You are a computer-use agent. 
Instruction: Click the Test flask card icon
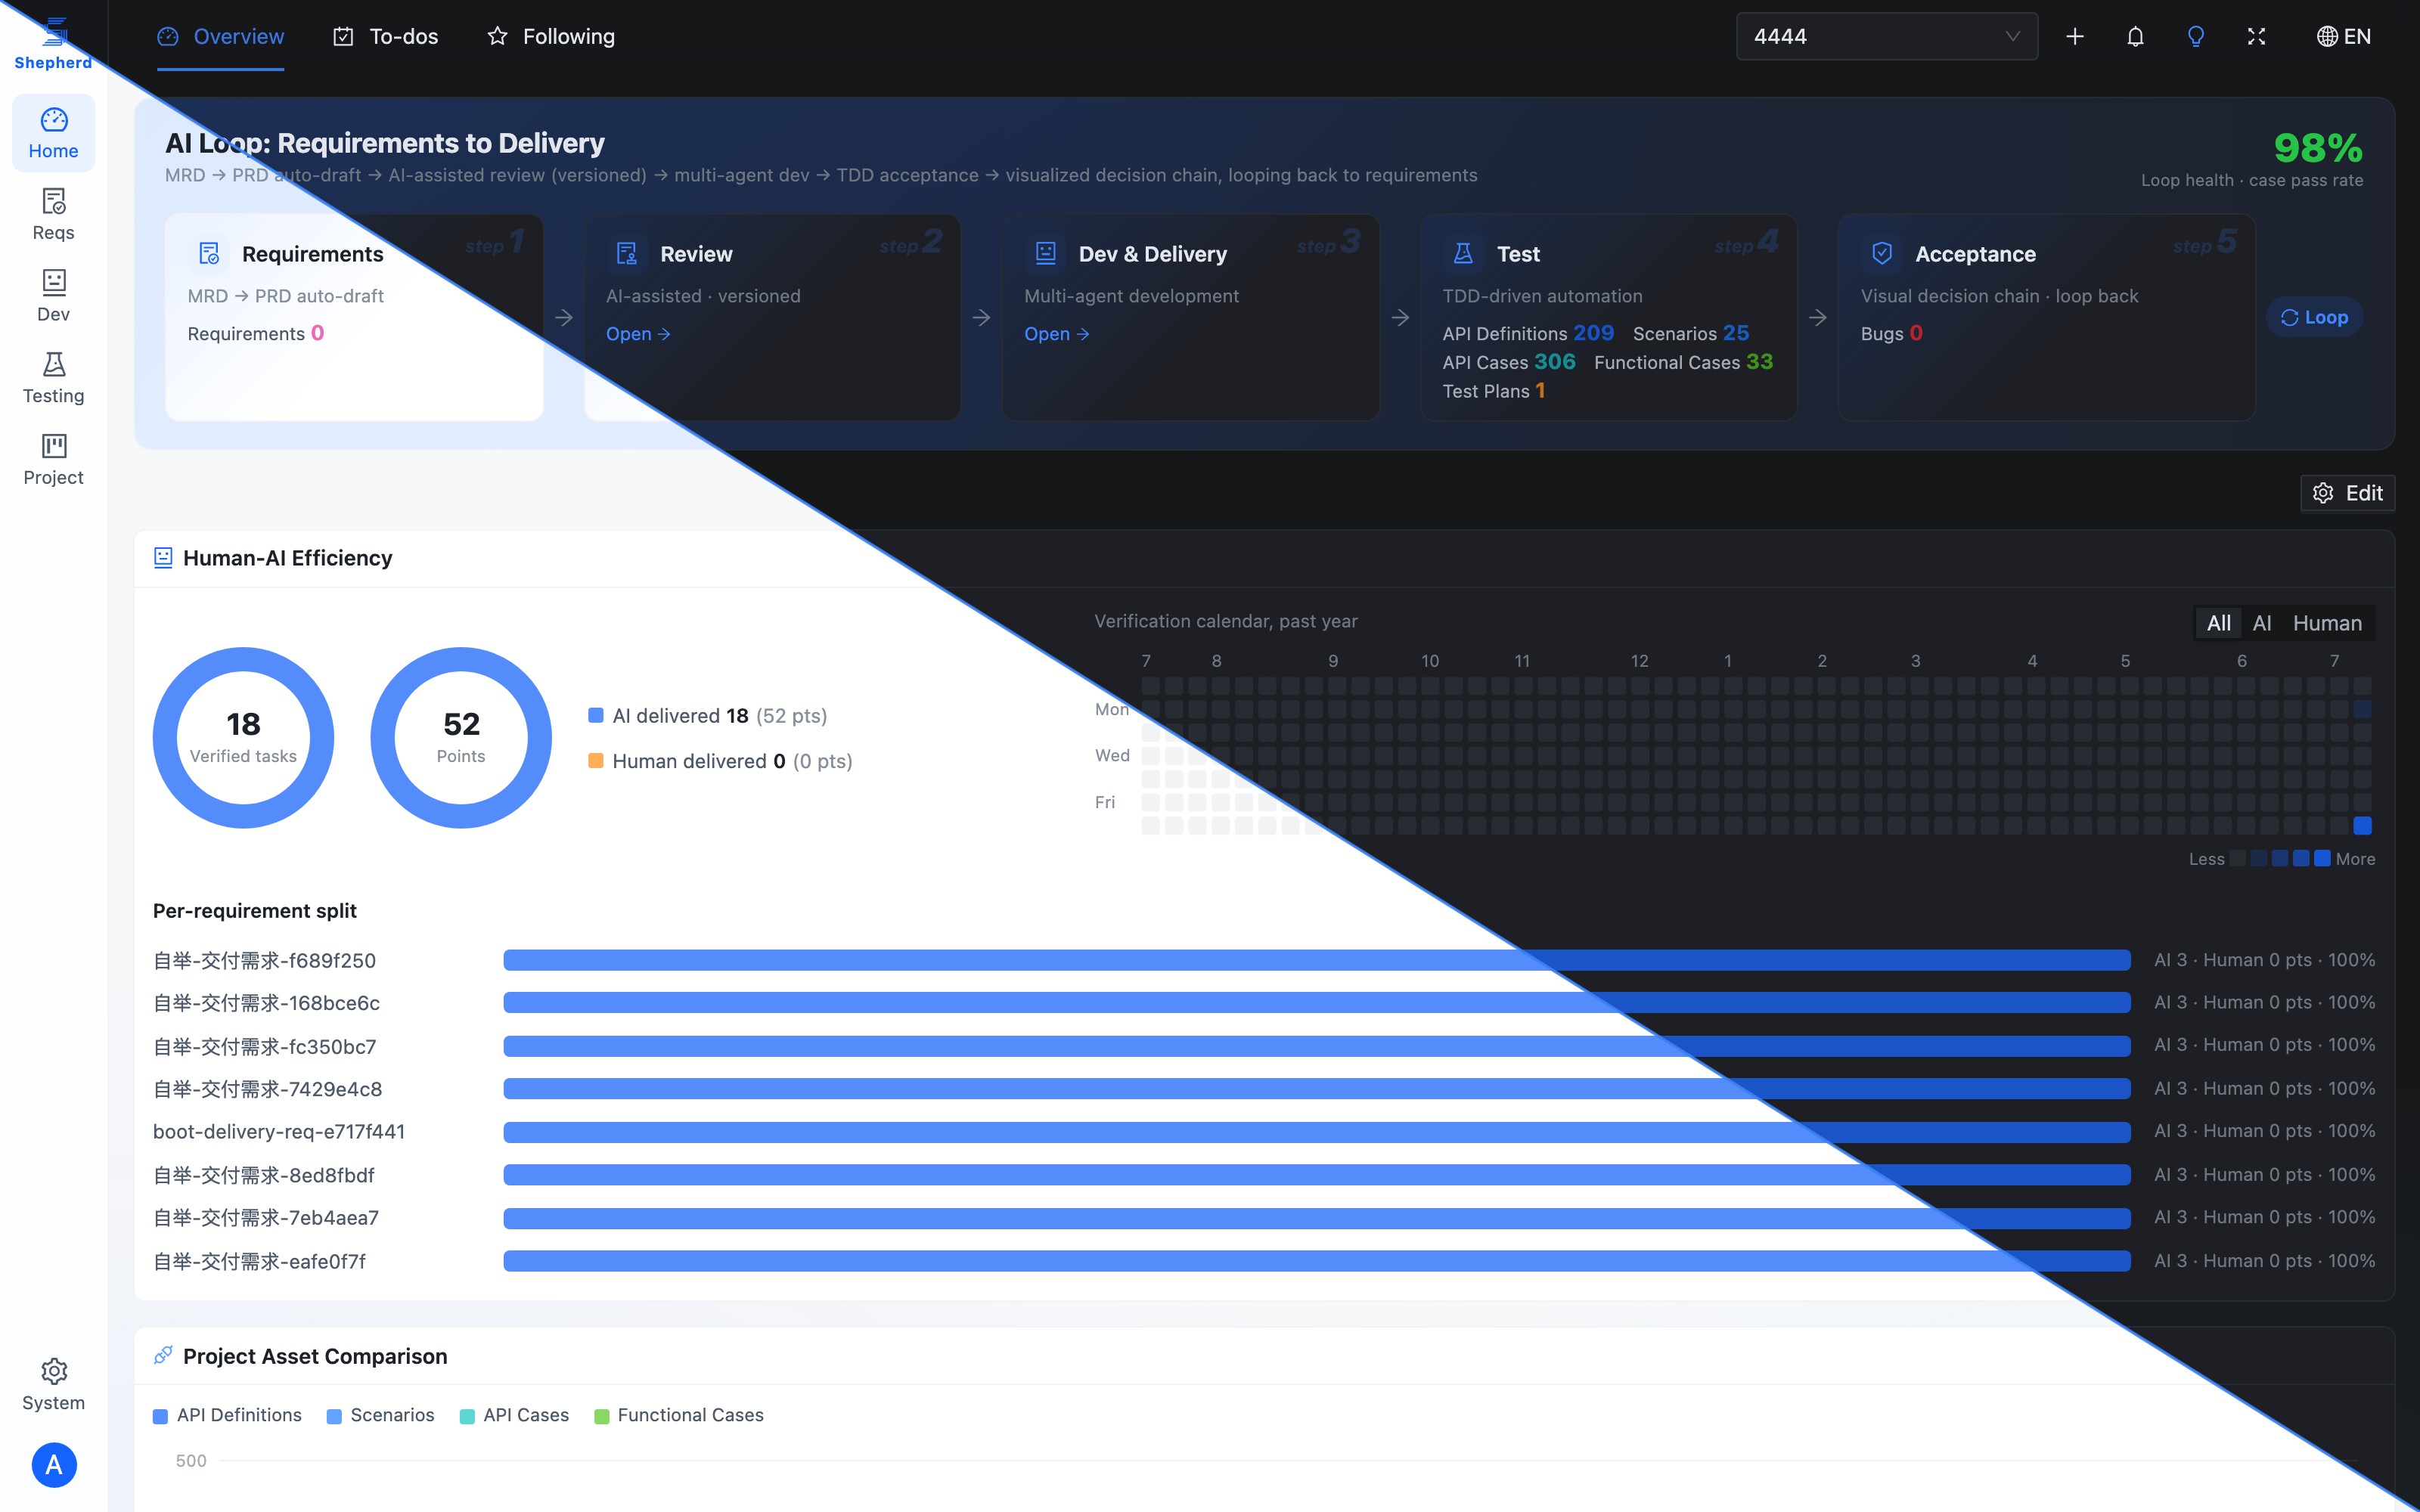tap(1463, 254)
